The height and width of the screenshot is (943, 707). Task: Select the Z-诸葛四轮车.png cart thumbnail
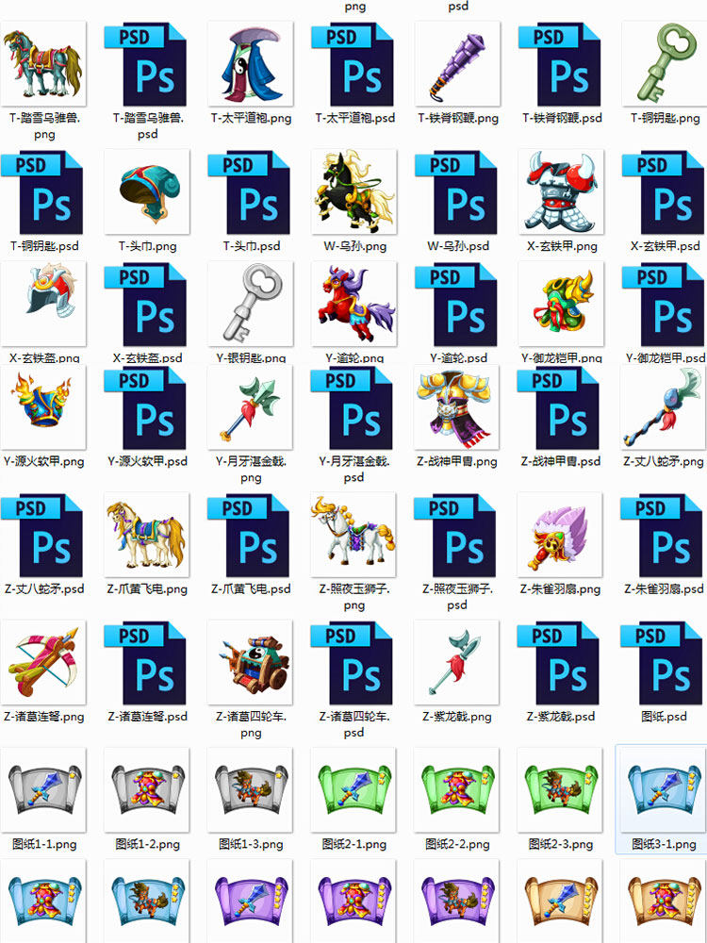click(x=250, y=663)
